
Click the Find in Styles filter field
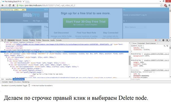coord(150,79)
